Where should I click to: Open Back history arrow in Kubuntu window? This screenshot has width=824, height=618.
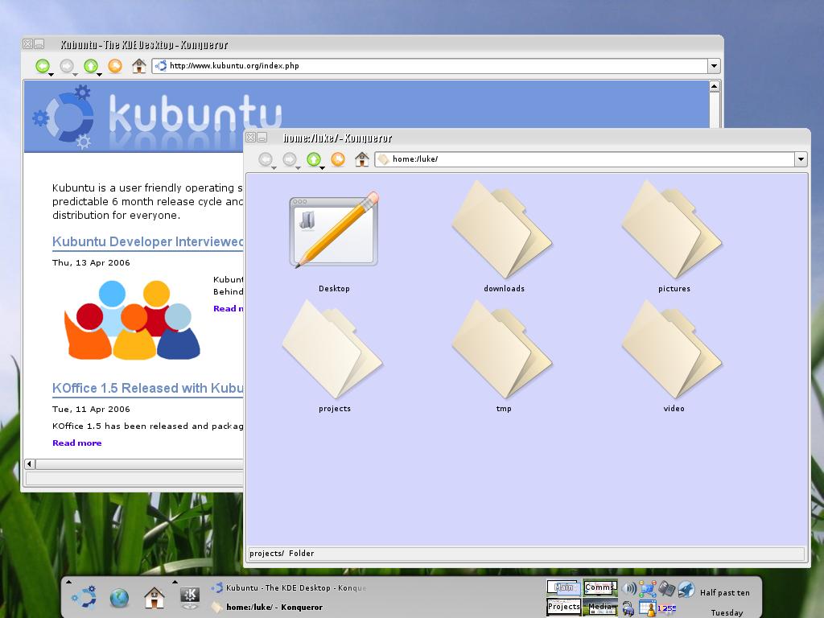[51, 75]
